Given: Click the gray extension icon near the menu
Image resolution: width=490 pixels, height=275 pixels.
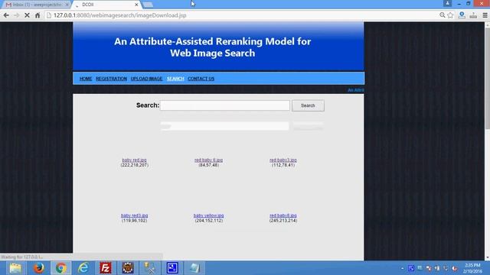Looking at the screenshot, I should point(473,15).
